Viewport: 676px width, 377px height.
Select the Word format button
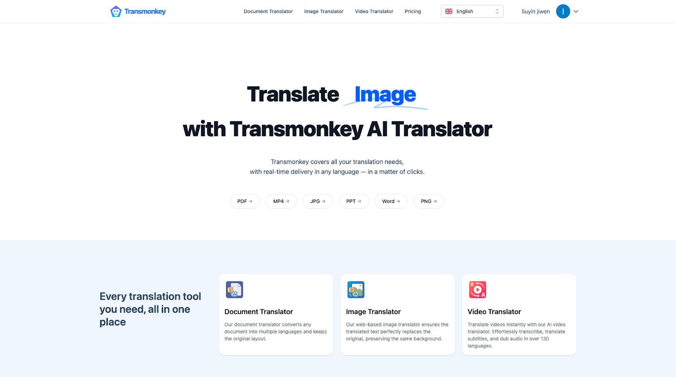[391, 201]
